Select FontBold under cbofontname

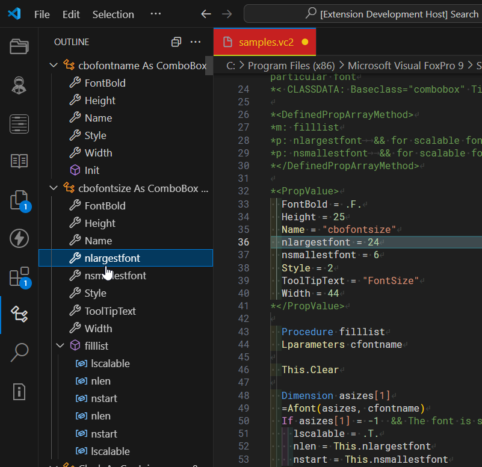click(126, 83)
